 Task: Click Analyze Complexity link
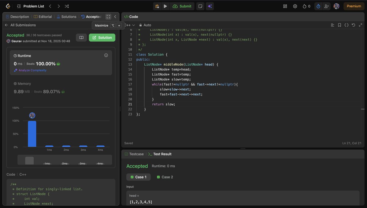[x=30, y=70]
